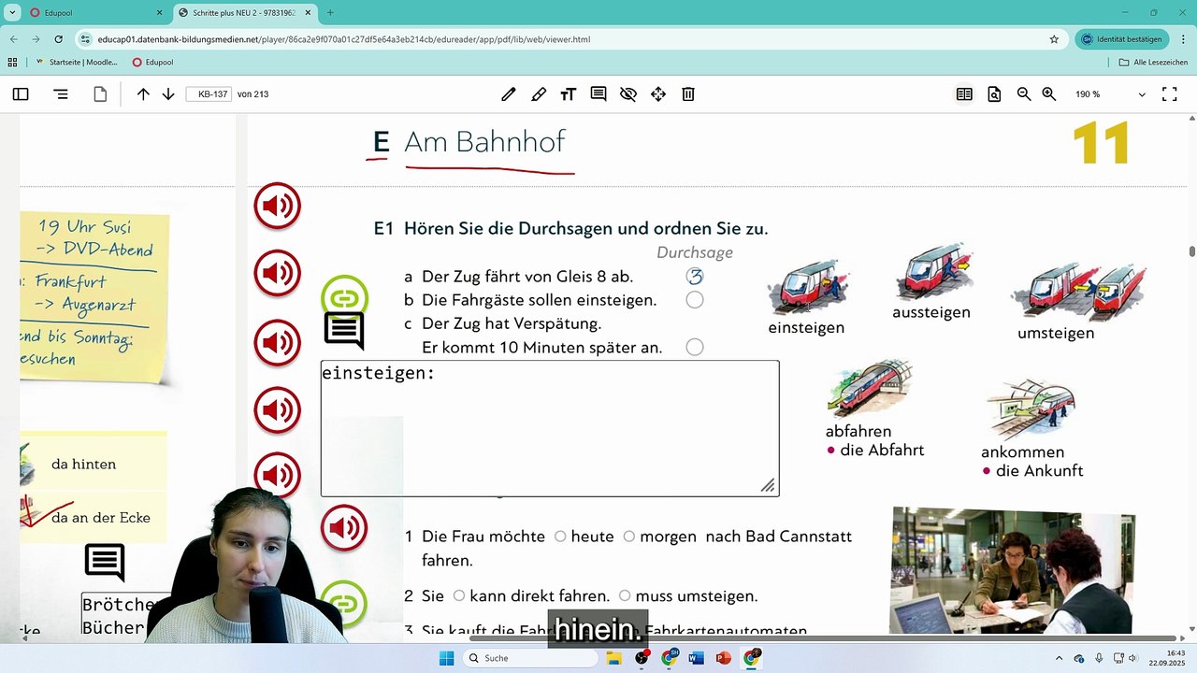The width and height of the screenshot is (1197, 673).
Task: Choose the 'morgen' option
Action: (x=629, y=537)
